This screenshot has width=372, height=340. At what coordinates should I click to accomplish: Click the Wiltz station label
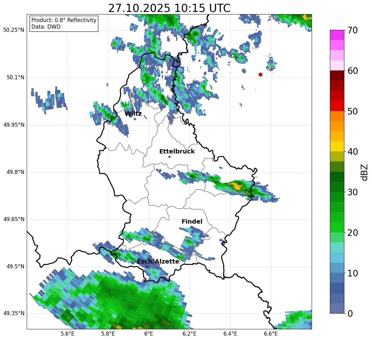pyautogui.click(x=133, y=114)
